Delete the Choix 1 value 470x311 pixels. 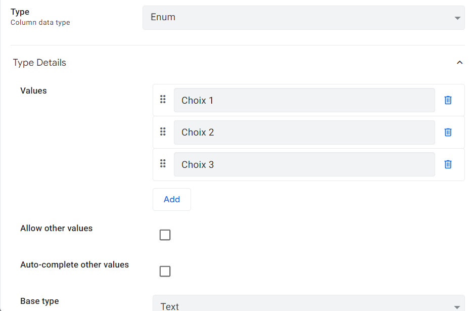pyautogui.click(x=448, y=100)
